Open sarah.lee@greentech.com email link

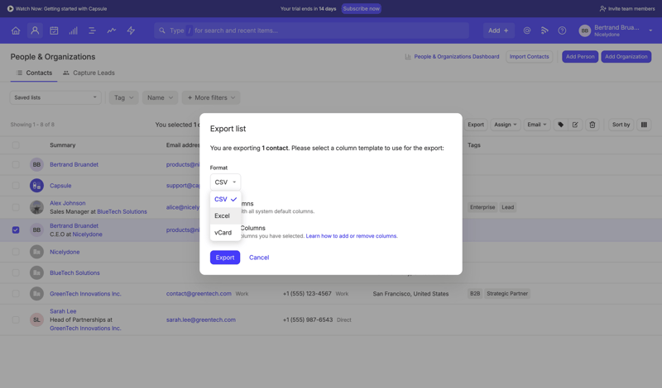(x=201, y=319)
